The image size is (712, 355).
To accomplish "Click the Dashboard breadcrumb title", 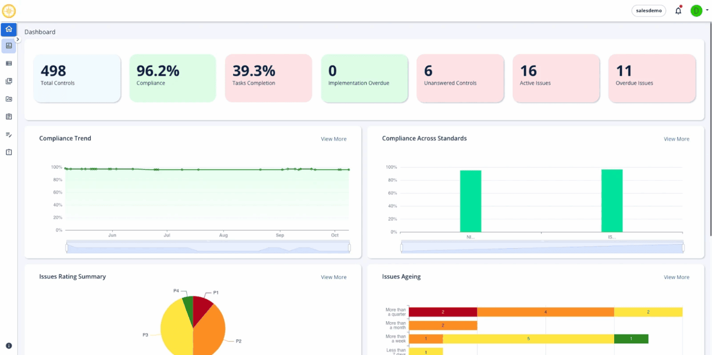I will pyautogui.click(x=40, y=32).
